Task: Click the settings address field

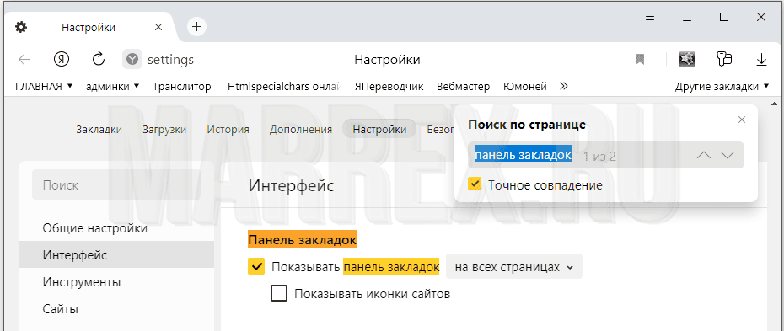Action: click(170, 61)
